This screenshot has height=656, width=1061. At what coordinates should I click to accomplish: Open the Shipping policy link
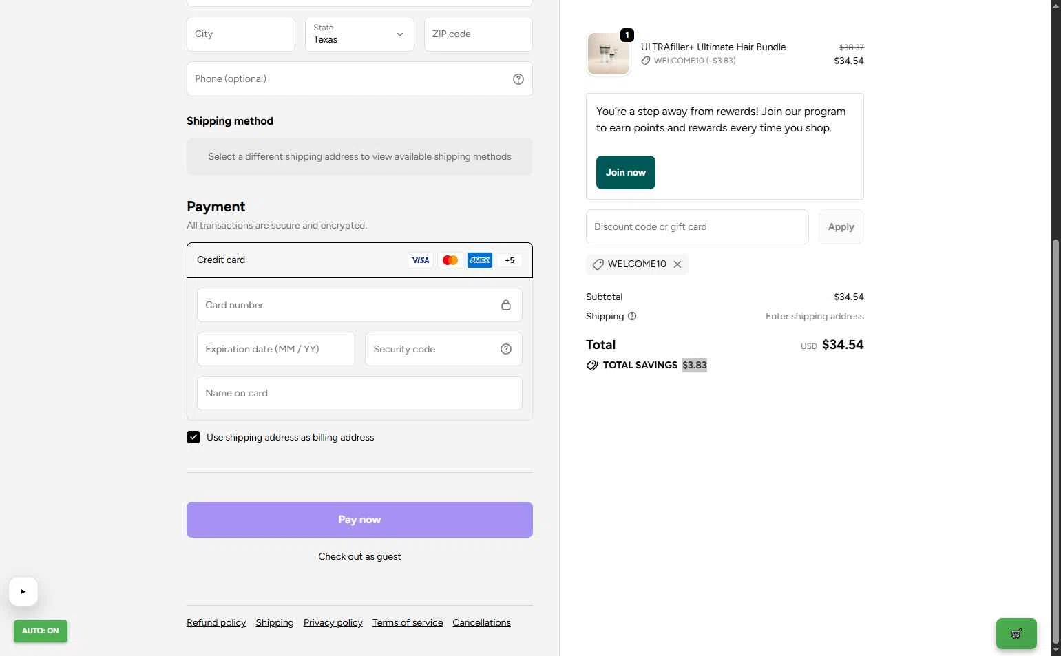click(275, 622)
